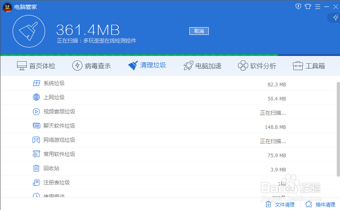Click the 插件清理 puzzle icon

click(x=309, y=204)
